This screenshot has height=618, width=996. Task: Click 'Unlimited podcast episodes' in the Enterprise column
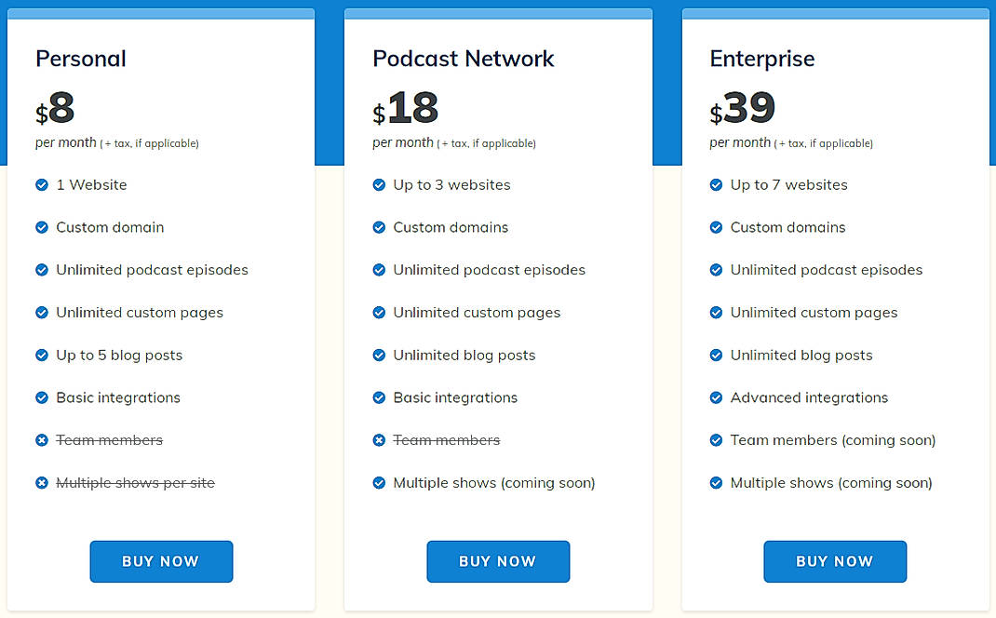(828, 270)
